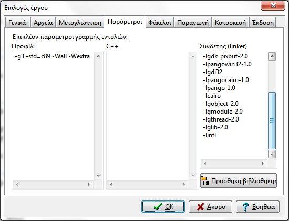
Task: Click the Προσθήκη βιβλιοθήκης folder icon
Action: [x=204, y=181]
